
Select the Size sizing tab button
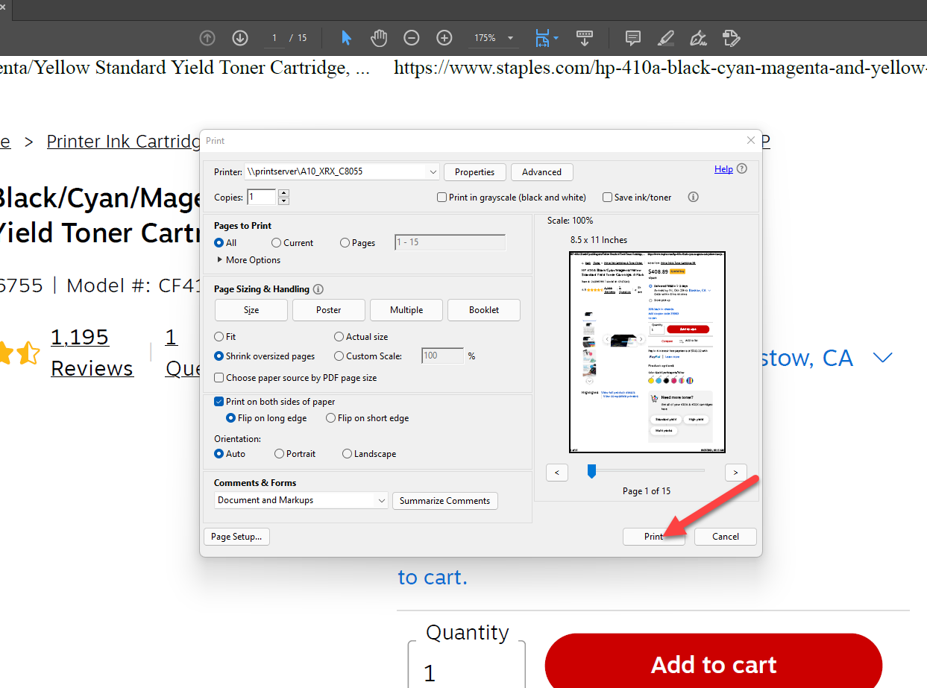pos(251,310)
